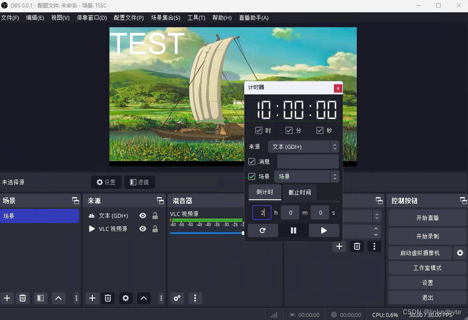Undock the 场景 panel
The width and height of the screenshot is (468, 320).
click(76, 201)
